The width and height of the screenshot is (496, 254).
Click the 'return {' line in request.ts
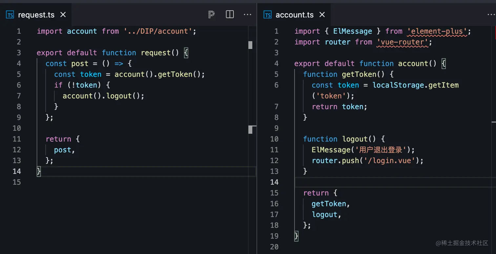63,139
